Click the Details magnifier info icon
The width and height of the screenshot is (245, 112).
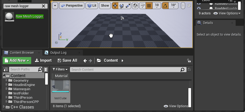(199, 23)
